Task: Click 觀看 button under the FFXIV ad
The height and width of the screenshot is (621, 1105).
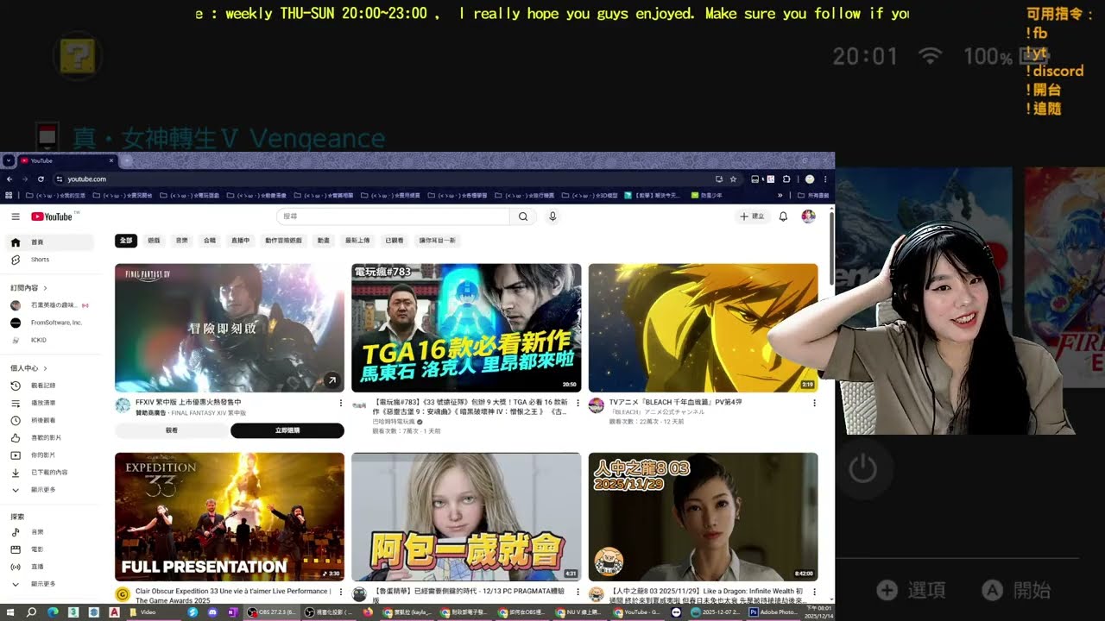Action: 171,430
